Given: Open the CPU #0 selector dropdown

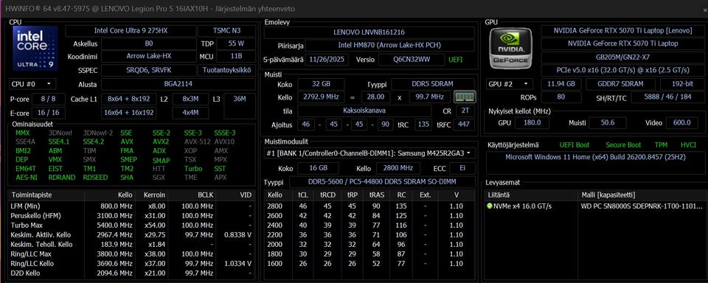Looking at the screenshot, I should pyautogui.click(x=32, y=84).
